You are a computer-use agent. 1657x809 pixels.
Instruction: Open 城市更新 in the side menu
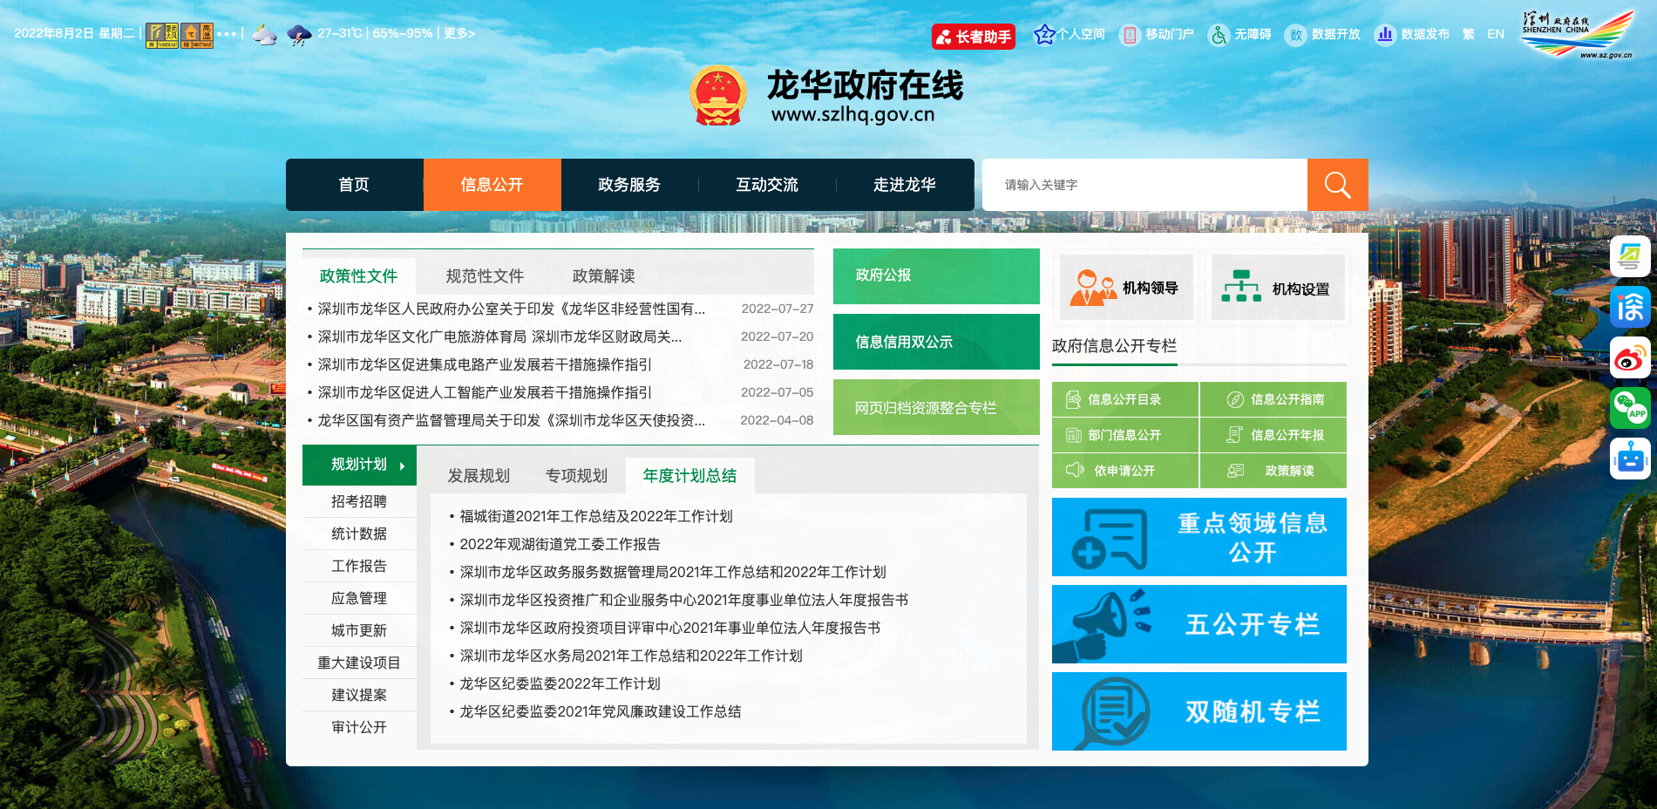tap(359, 630)
